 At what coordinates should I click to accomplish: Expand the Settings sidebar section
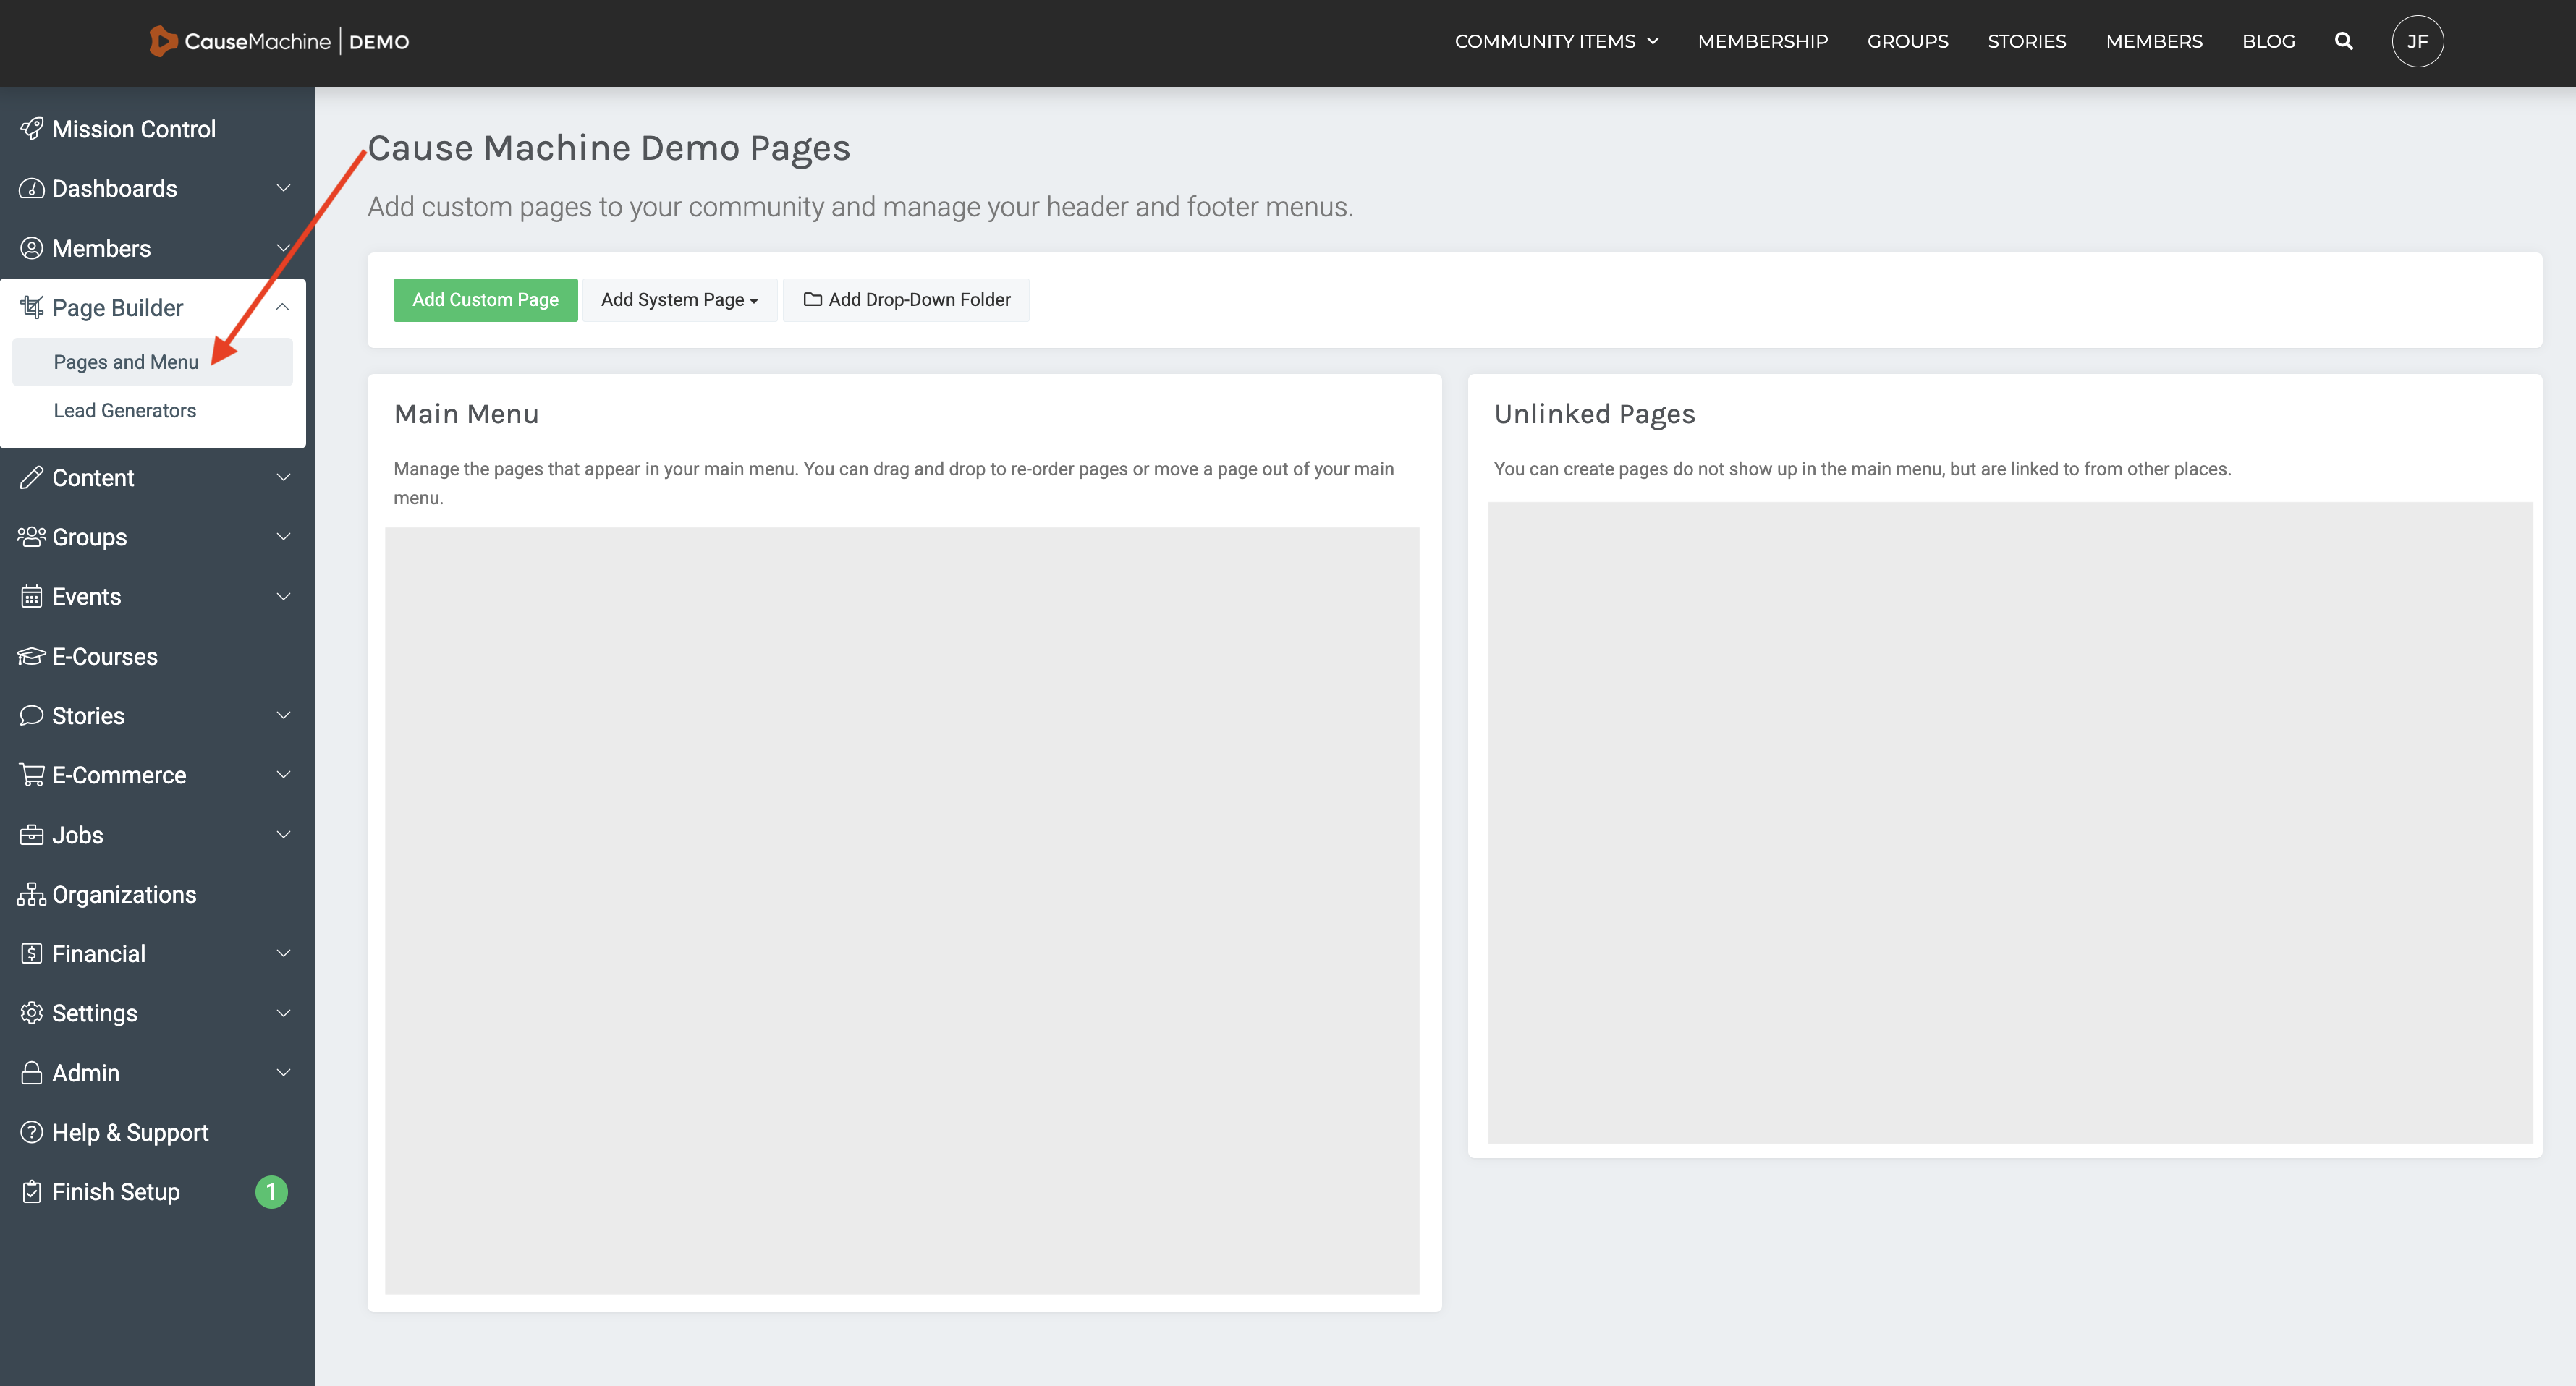(x=282, y=1013)
